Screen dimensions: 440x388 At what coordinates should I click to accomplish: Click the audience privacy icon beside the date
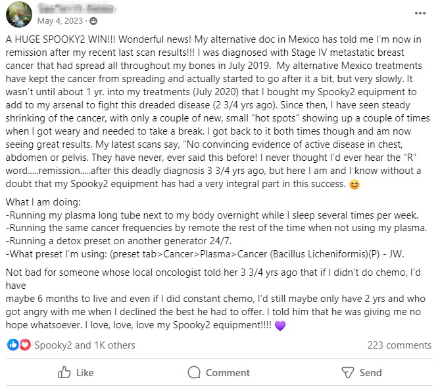[x=93, y=21]
